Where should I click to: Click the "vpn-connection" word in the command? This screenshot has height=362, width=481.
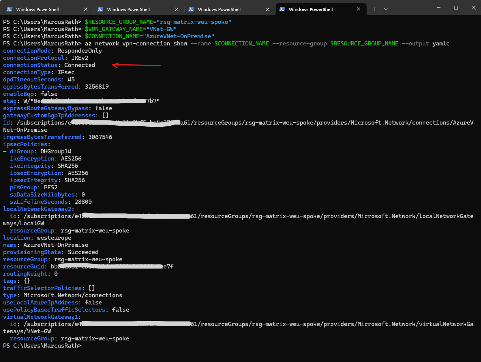click(146, 44)
